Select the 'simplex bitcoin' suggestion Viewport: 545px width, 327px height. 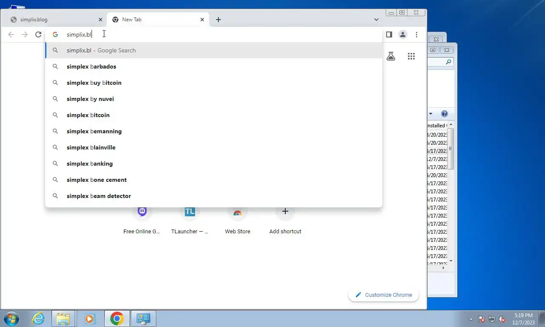coord(214,115)
